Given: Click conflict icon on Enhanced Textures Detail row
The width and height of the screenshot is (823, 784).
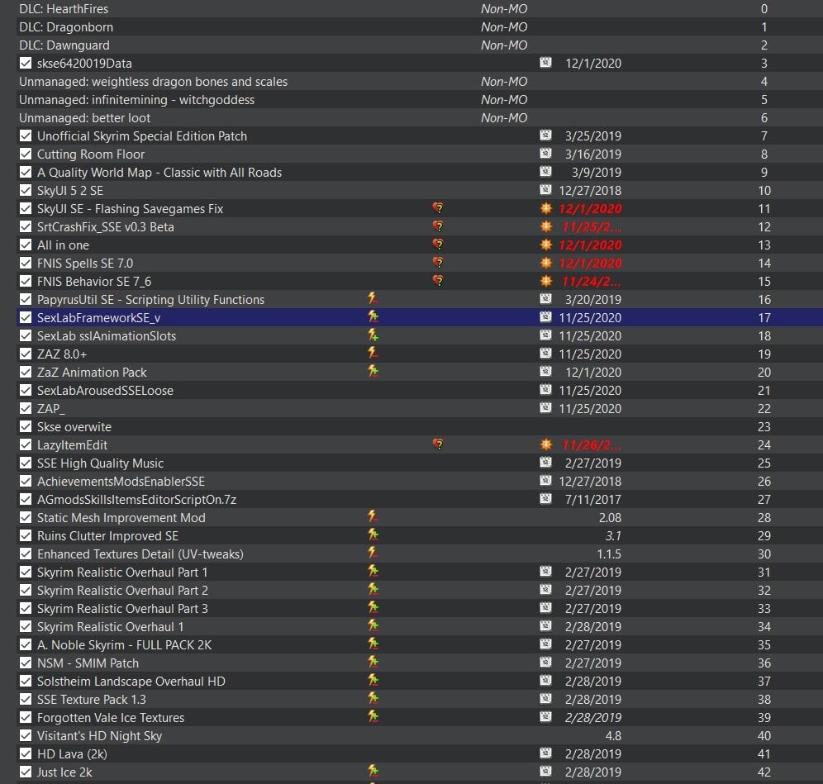Looking at the screenshot, I should pos(373,554).
